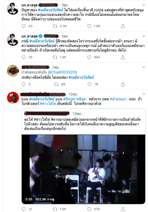Expand chevron menu on 12ชม. tweet

coord(144,94)
